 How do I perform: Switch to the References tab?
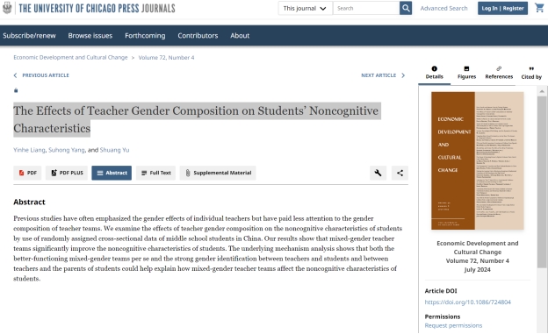[499, 73]
